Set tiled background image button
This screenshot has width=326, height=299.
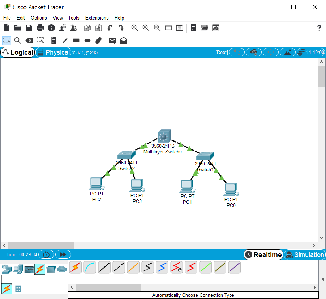(x=288, y=52)
